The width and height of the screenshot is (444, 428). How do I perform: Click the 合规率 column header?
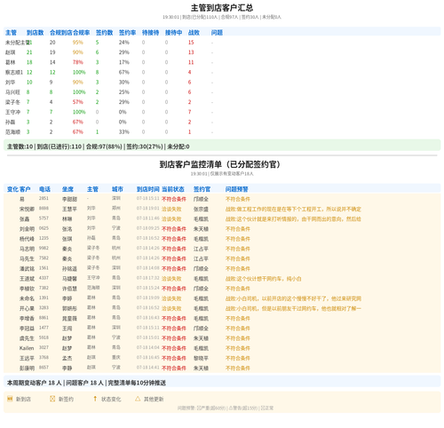[82, 33]
